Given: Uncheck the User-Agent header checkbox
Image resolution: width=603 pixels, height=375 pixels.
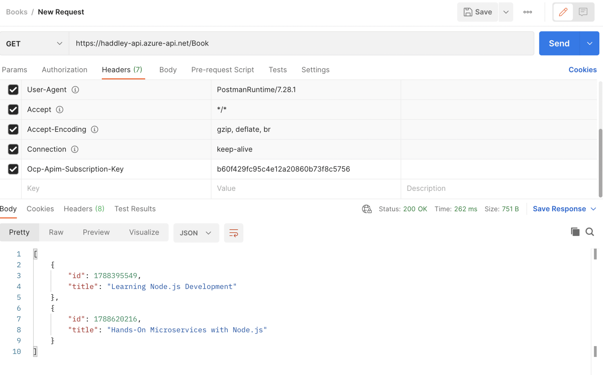Looking at the screenshot, I should click(x=13, y=90).
